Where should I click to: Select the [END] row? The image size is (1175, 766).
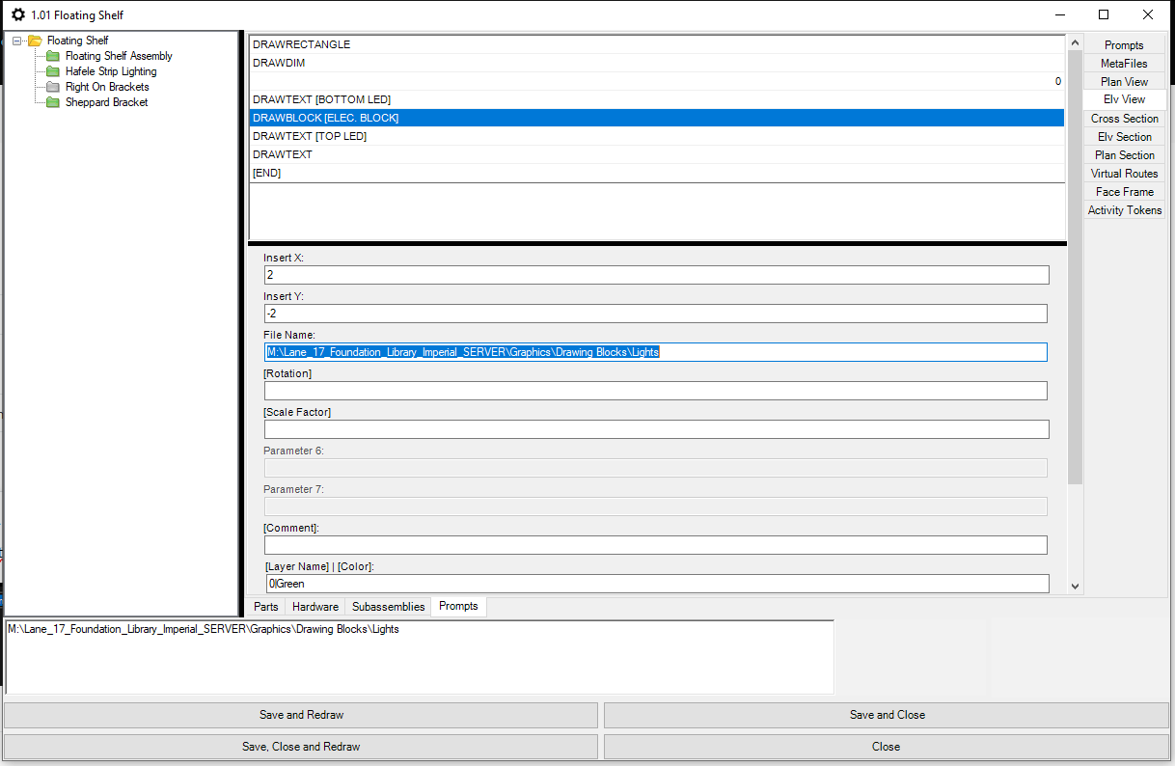[x=657, y=173]
